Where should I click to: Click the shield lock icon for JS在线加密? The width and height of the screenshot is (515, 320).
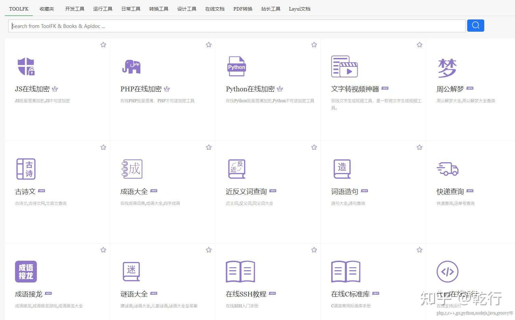[x=26, y=66]
